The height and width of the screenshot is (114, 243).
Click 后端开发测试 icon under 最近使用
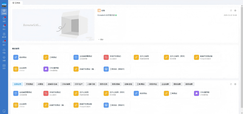[x=76, y=69]
